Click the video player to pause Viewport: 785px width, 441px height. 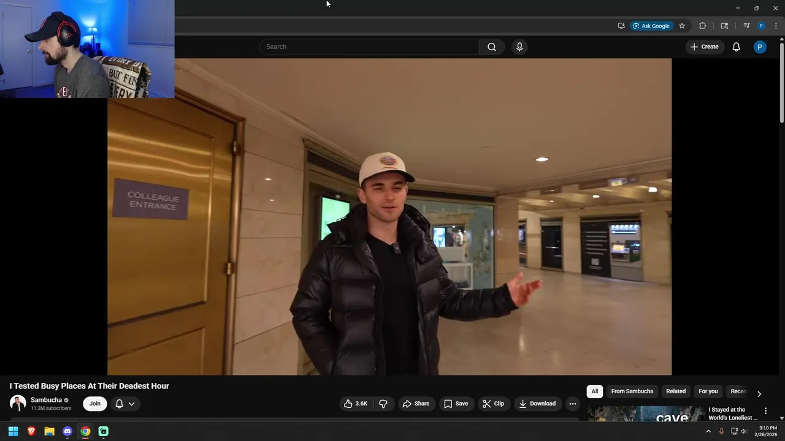pyautogui.click(x=389, y=217)
